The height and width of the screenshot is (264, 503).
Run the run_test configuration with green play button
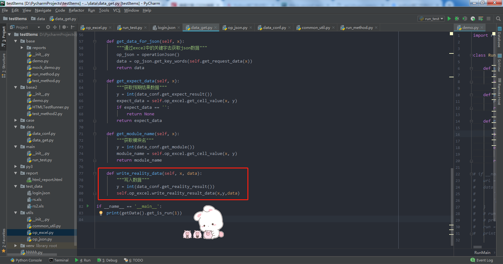pos(449,19)
